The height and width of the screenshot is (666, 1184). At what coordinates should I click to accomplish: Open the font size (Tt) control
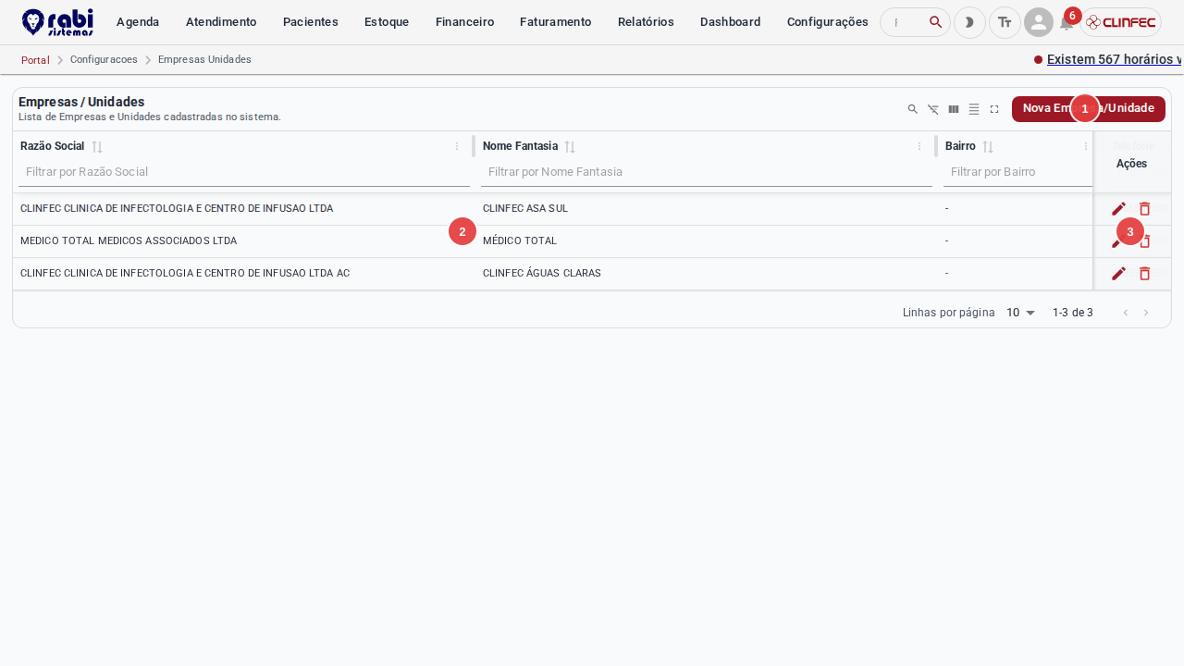[1005, 22]
